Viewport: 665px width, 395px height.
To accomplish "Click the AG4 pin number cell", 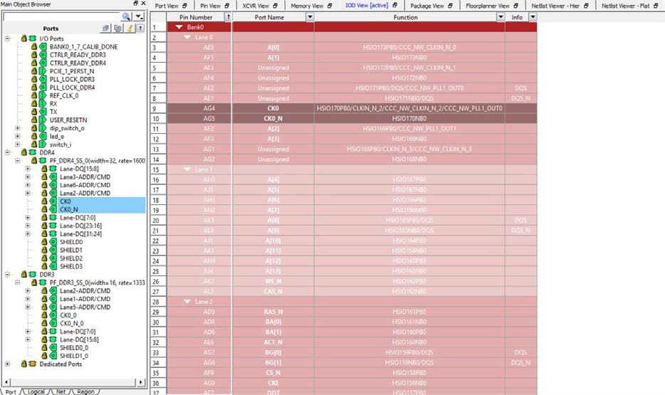I will point(199,108).
